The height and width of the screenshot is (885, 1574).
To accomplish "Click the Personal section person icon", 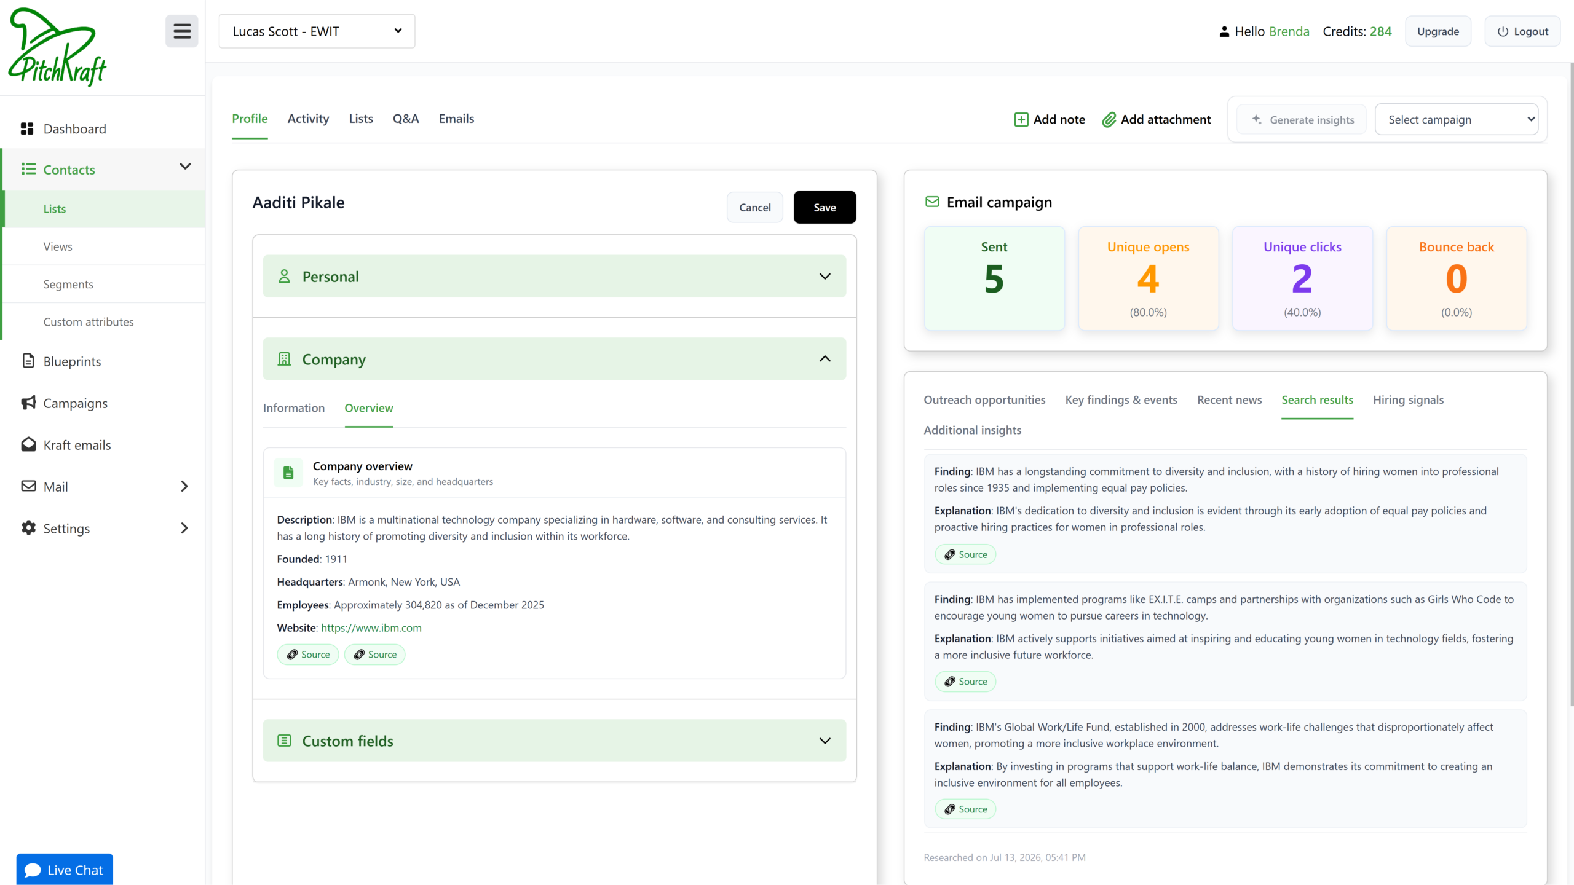I will pos(284,276).
